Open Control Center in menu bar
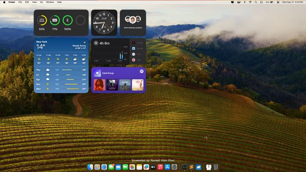 tap(278, 2)
